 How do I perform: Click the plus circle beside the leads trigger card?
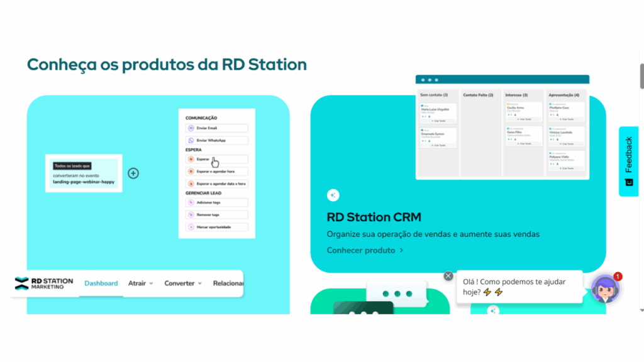pos(133,173)
